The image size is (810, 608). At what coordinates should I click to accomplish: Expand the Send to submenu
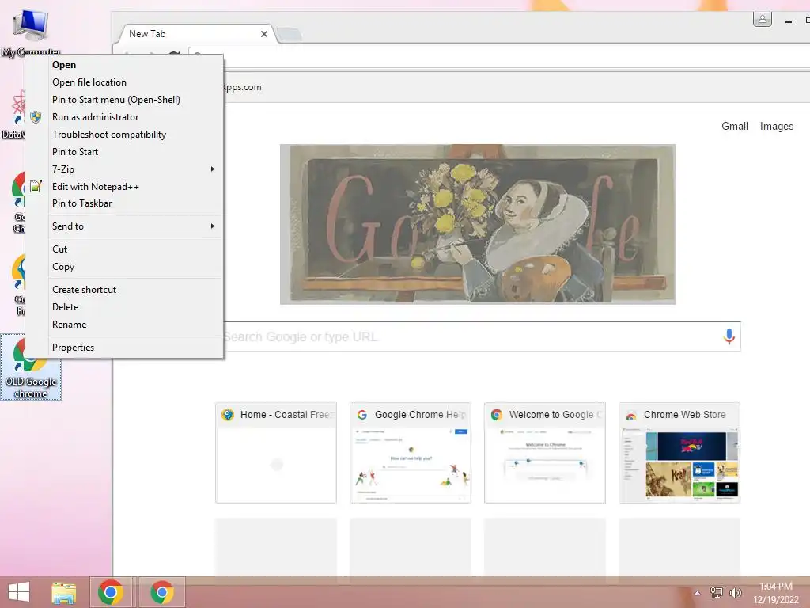pyautogui.click(x=124, y=226)
